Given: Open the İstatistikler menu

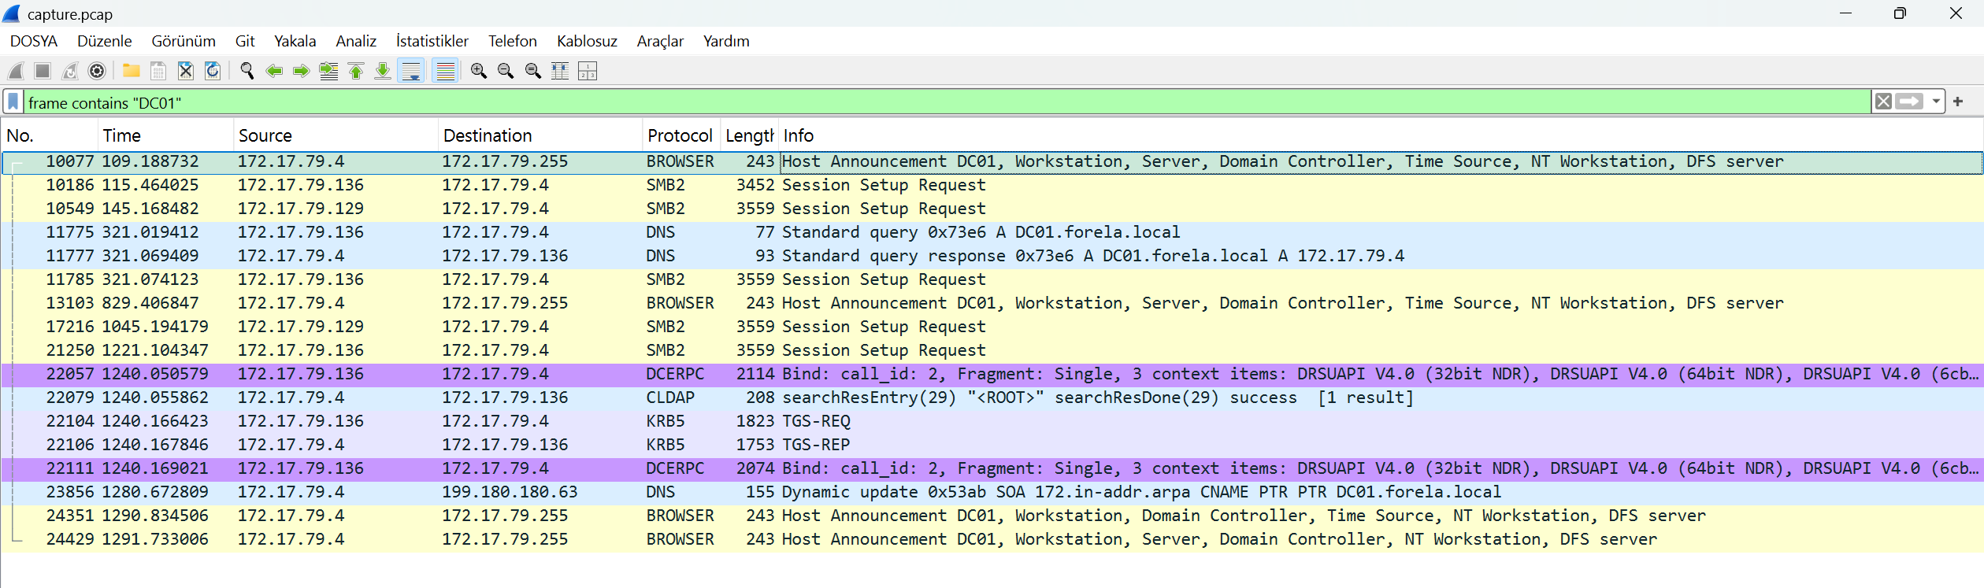Looking at the screenshot, I should (x=432, y=41).
